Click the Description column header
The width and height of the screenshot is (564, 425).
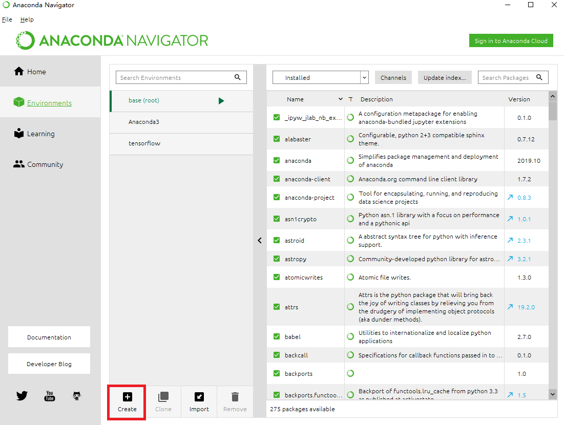[x=377, y=99]
